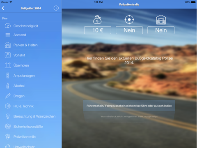Tap the Alkohol bottle icon
The width and height of the screenshot is (197, 148).
(x=8, y=86)
